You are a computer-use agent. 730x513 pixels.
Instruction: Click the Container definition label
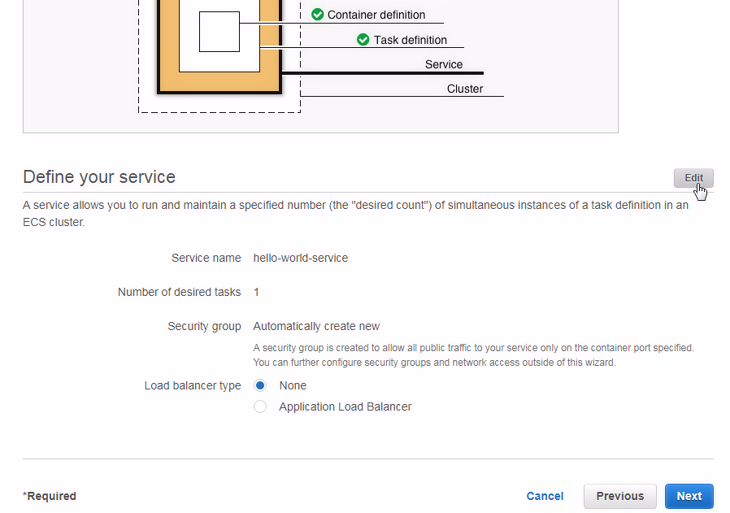[x=376, y=15]
